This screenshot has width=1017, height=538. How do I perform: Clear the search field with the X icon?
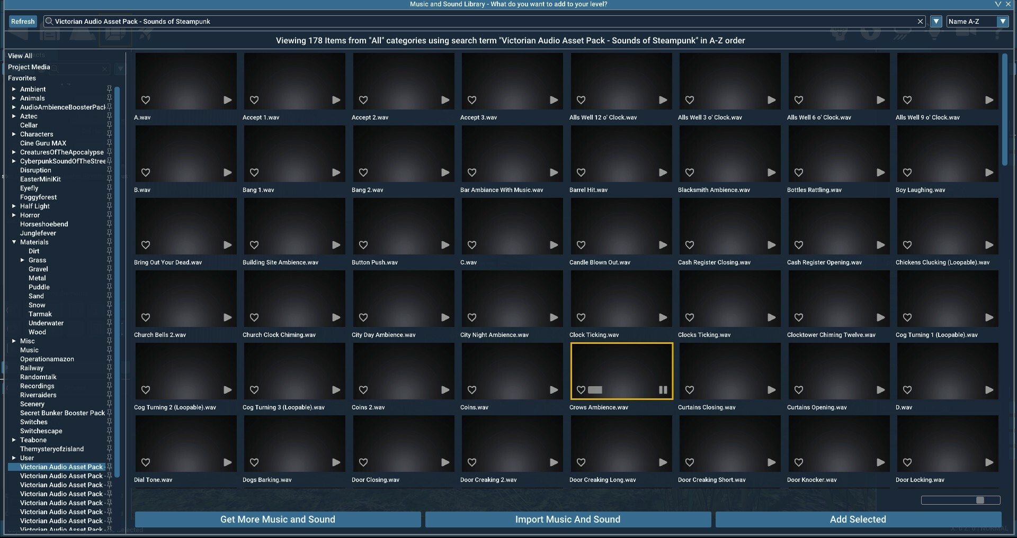pyautogui.click(x=920, y=21)
